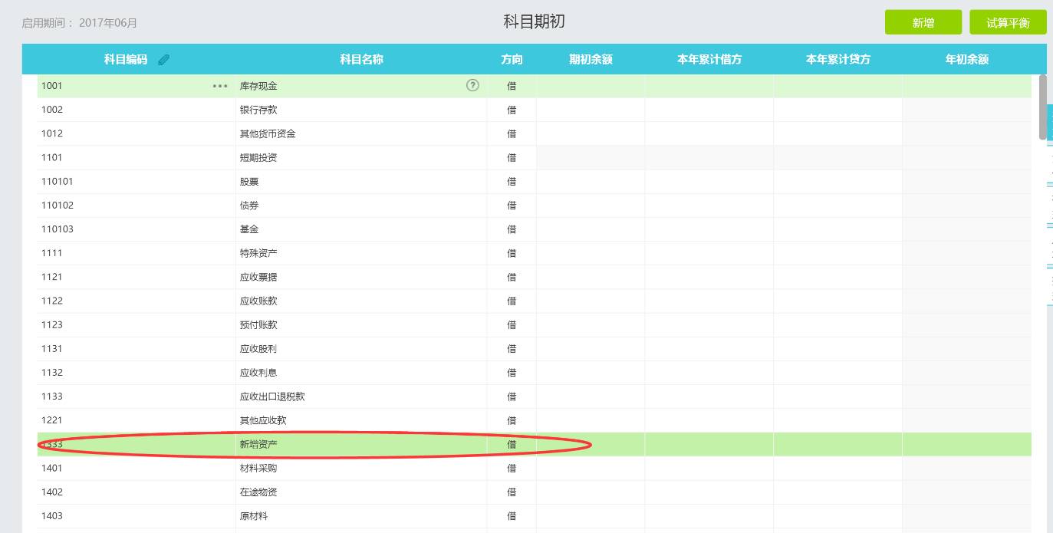1053x533 pixels.
Task: Click the 本年累计贷方 cell for 应收账款
Action: (837, 301)
